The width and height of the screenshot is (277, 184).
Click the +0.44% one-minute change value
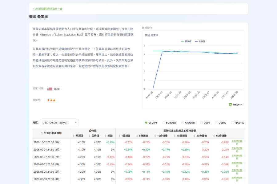coord(128,150)
